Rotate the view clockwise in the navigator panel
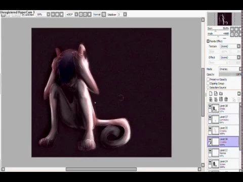 coord(236,34)
